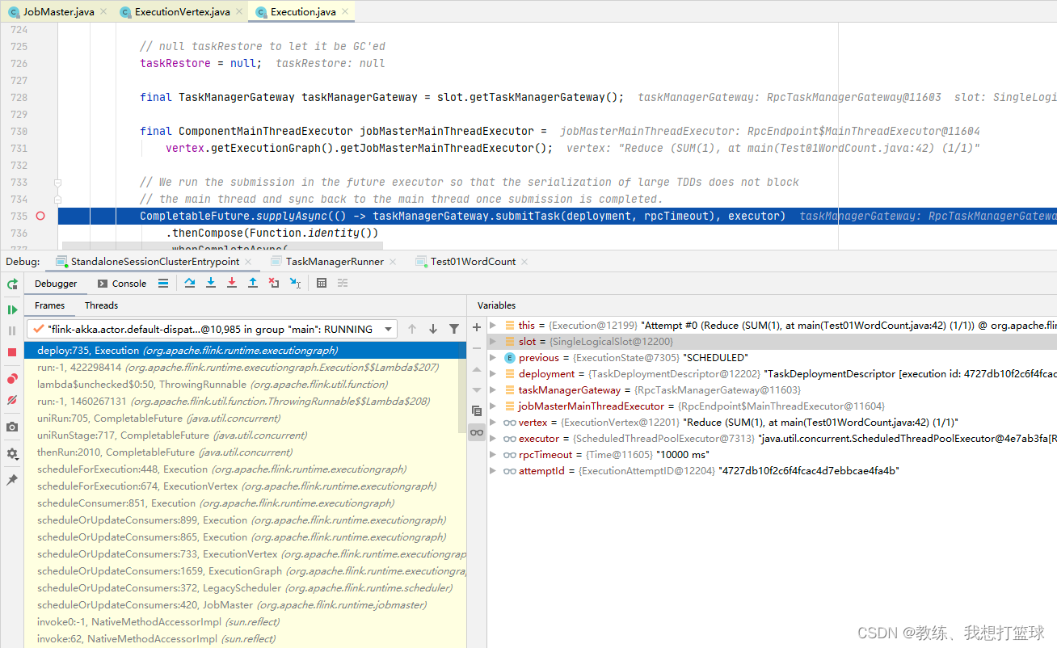Viewport: 1057px width, 648px height.
Task: Click Run to Cursor icon
Action: (x=295, y=283)
